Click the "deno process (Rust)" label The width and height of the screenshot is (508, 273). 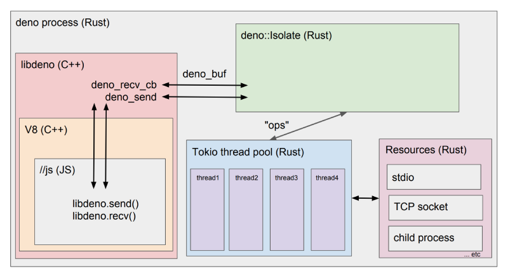62,23
